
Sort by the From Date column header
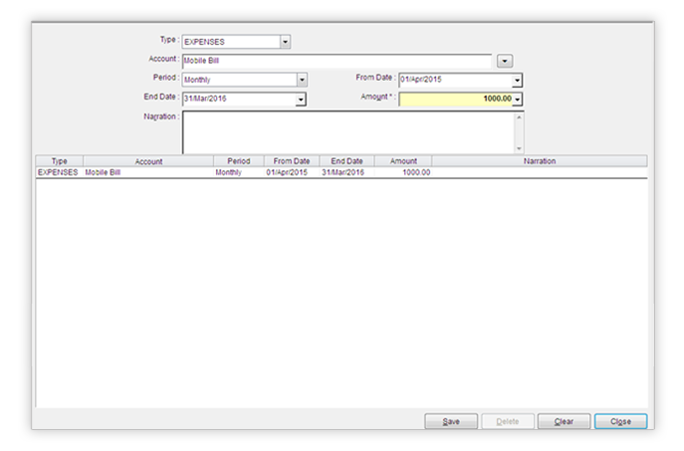(x=292, y=161)
